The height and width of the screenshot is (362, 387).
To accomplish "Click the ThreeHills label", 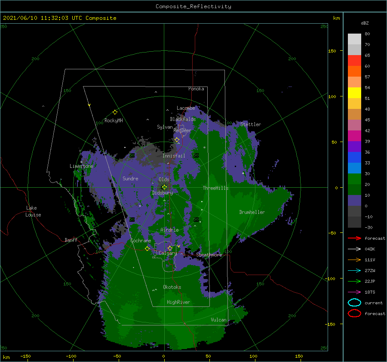I will click(x=215, y=188).
